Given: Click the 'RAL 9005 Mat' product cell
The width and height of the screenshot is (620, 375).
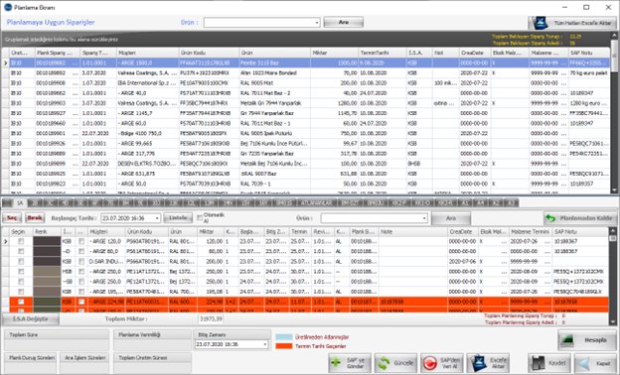Looking at the screenshot, I should tap(274, 83).
